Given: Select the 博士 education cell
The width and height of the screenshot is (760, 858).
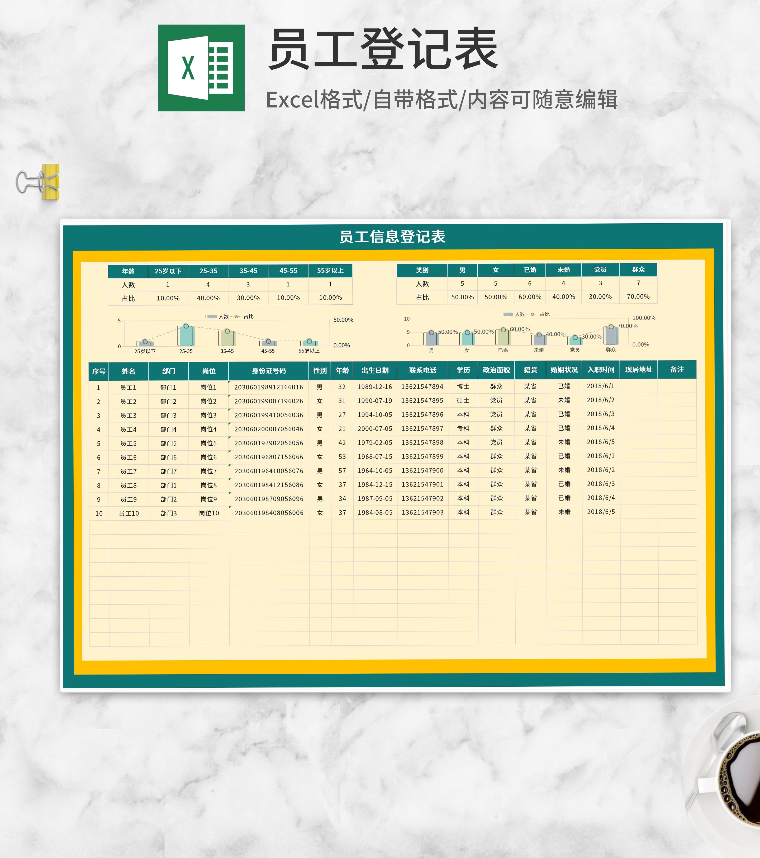Looking at the screenshot, I should [x=463, y=386].
